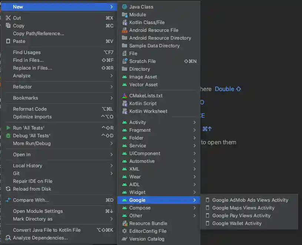Open the Local History submenu arrow
The height and width of the screenshot is (245, 302).
[x=111, y=165]
